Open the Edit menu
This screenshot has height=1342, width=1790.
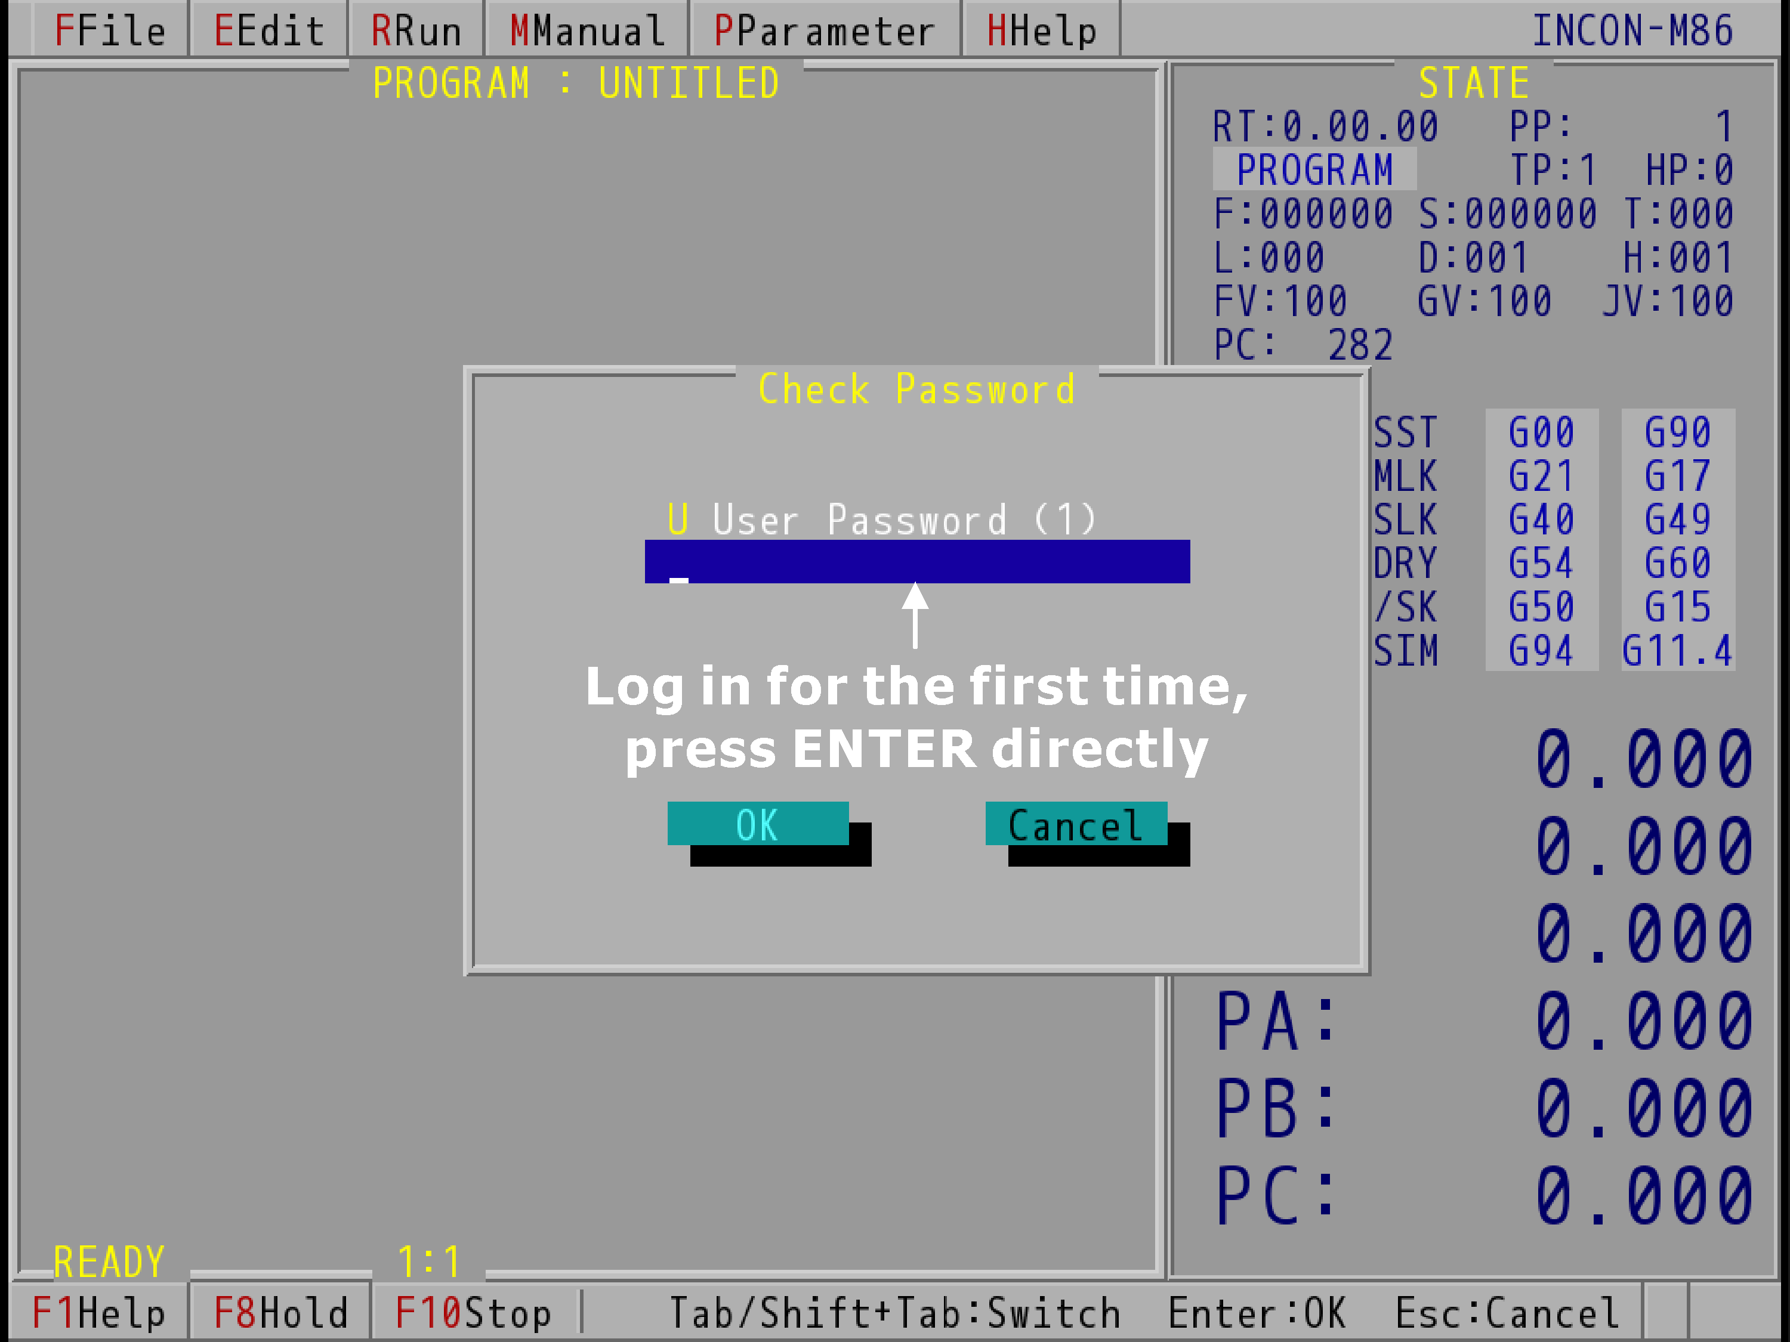tap(268, 31)
